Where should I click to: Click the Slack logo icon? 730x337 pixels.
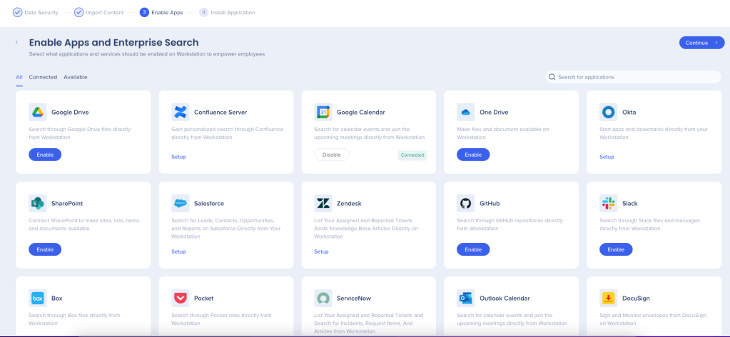click(608, 203)
